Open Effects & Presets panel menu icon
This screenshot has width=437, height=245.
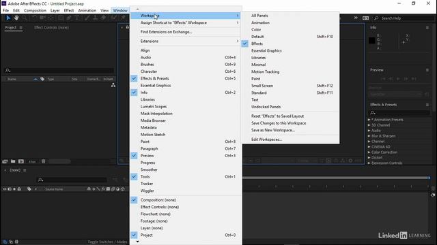coord(427,105)
